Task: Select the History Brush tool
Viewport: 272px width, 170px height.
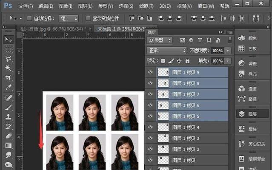Action: pyautogui.click(x=9, y=127)
